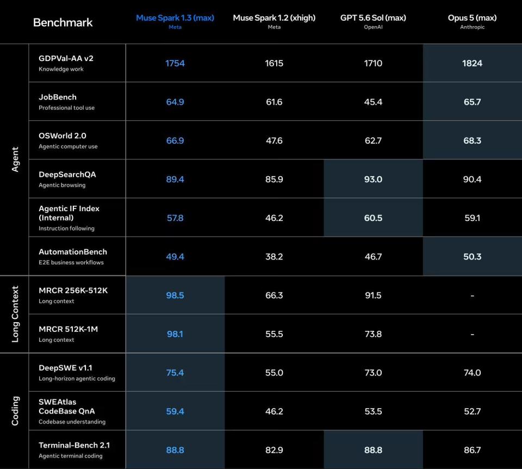522x469 pixels.
Task: Select the GDPVal-AA v2 benchmark row label
Action: click(x=66, y=58)
